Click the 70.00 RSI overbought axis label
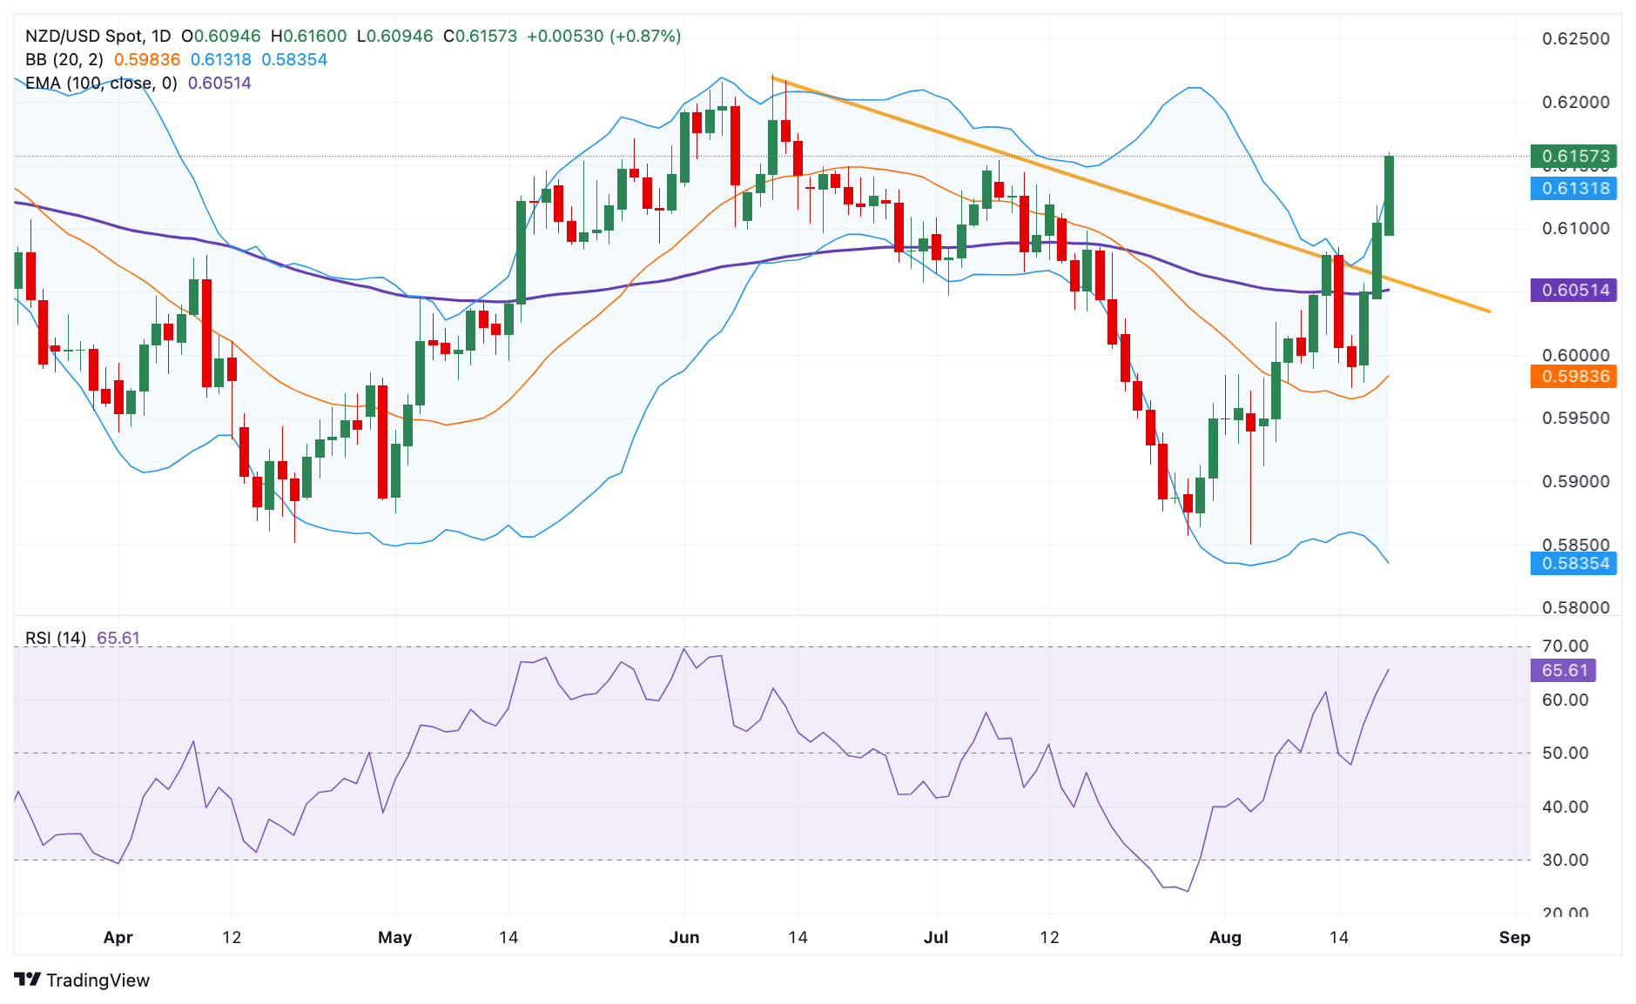 pyautogui.click(x=1565, y=646)
